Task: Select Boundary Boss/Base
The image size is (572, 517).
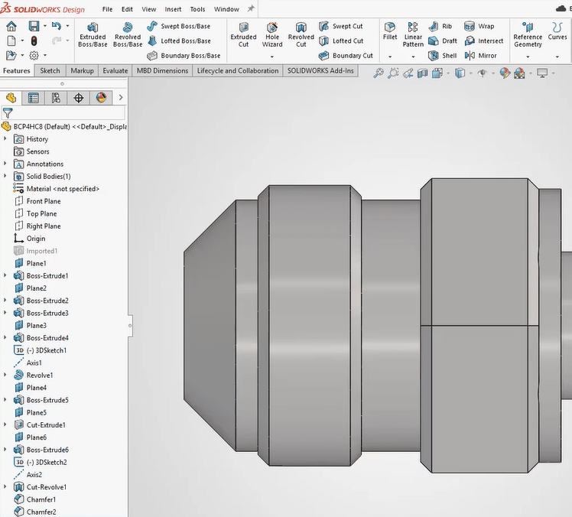Action: coord(184,56)
